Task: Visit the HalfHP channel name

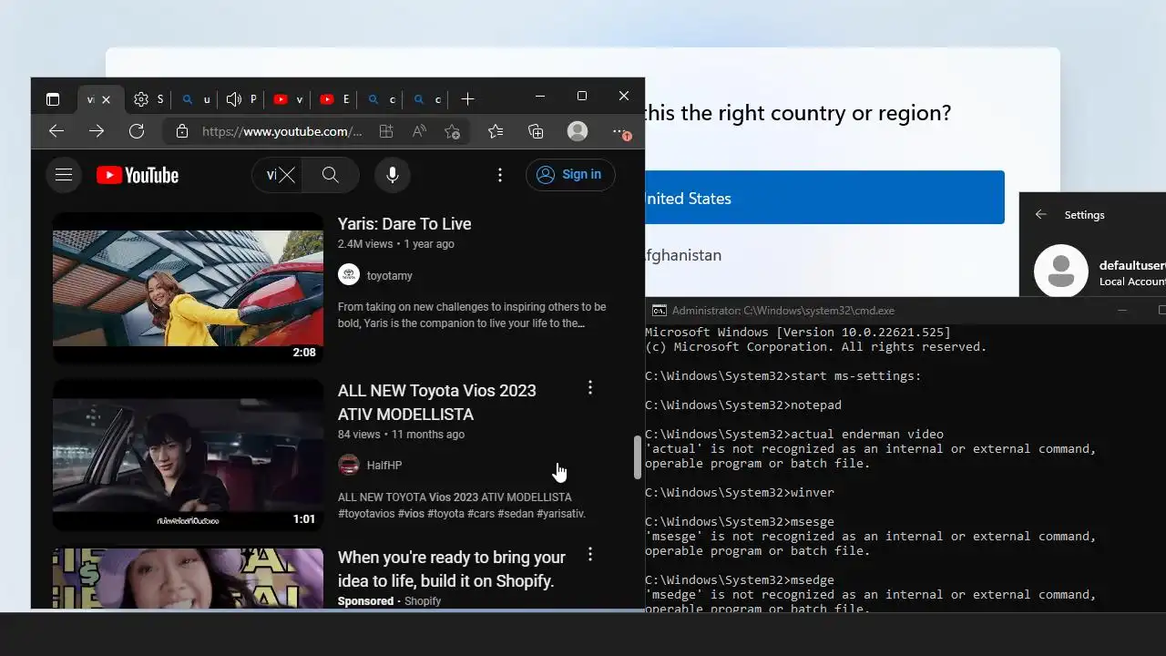Action: [384, 465]
